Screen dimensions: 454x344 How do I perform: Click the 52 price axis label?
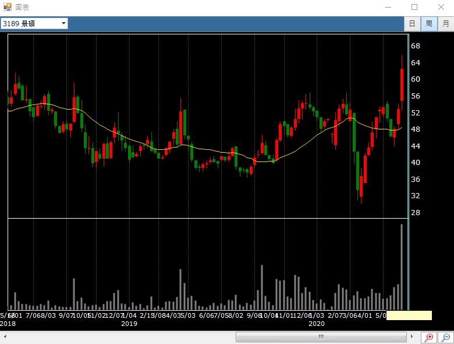pos(416,113)
